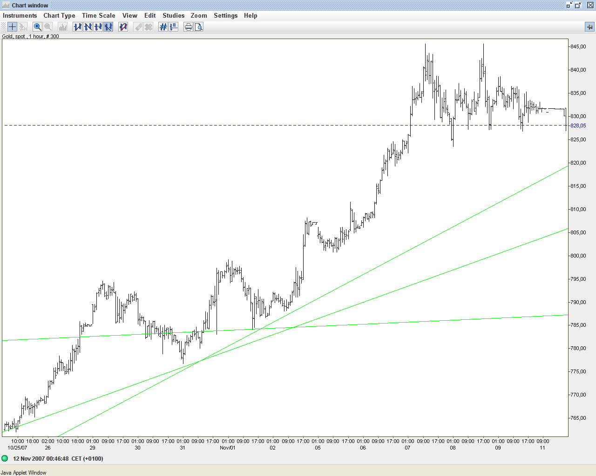The width and height of the screenshot is (596, 476).
Task: Click the toolbar grip handle
Action: pyautogui.click(x=4, y=27)
